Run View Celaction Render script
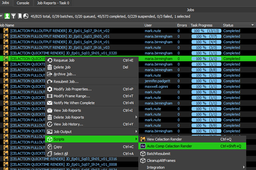The height and width of the screenshot is (170, 256). 192,139
